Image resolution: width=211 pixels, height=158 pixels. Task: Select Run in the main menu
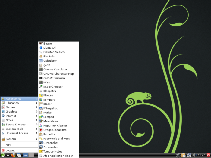point(8,145)
